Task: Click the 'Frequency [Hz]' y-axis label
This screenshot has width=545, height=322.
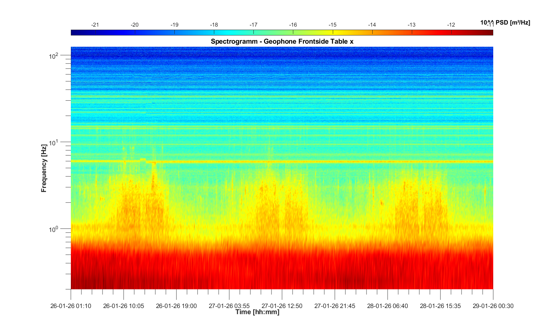Action: tap(44, 168)
